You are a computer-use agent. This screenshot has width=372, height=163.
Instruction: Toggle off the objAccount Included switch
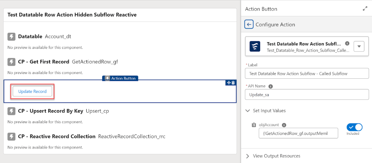click(x=355, y=127)
